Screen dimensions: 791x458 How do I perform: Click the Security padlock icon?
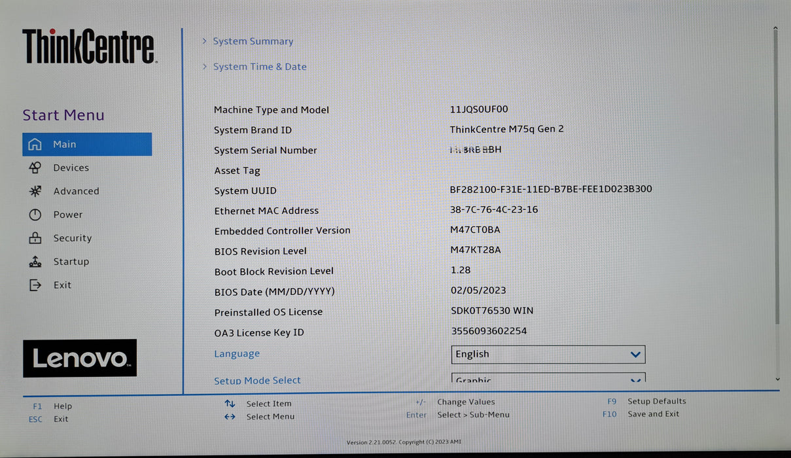(x=35, y=238)
